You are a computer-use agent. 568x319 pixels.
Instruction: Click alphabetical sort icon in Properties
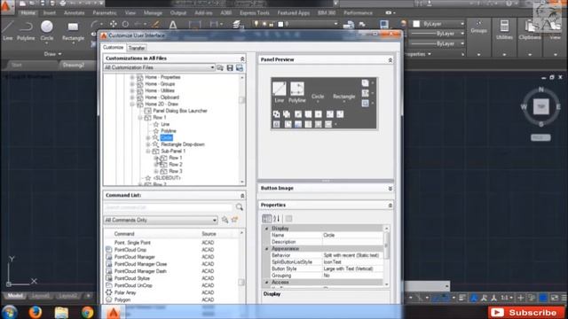tap(276, 218)
